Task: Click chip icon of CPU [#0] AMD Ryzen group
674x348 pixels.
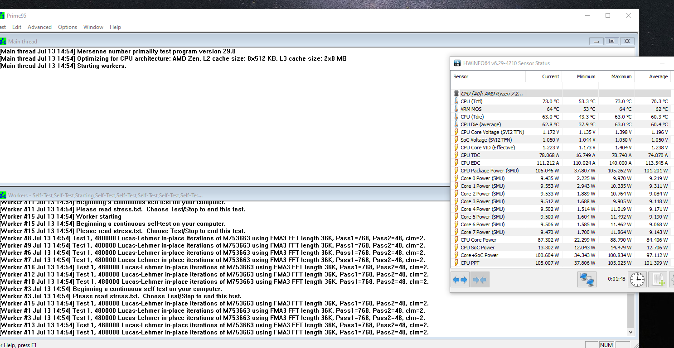Action: 456,94
